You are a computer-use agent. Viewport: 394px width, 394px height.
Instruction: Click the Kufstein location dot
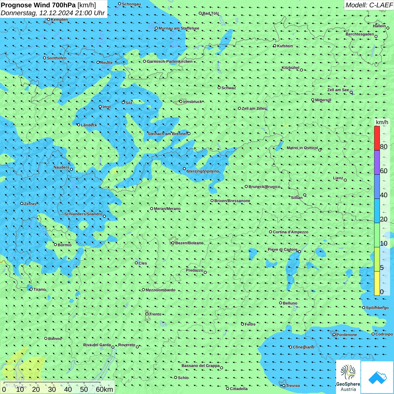[275, 46]
